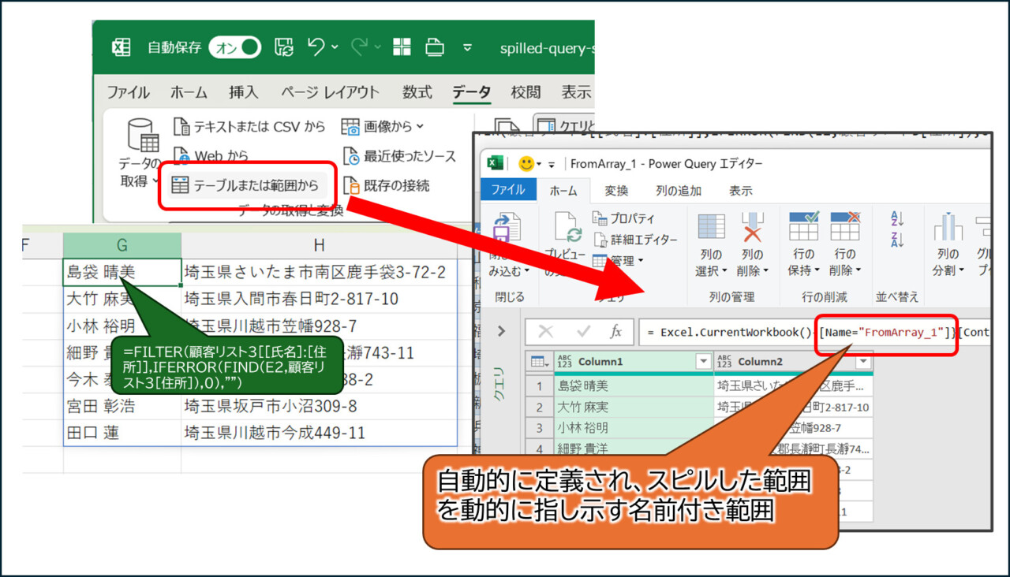This screenshot has height=577, width=1010.
Task: Expand the データの取得 dropdown button
Action: tap(140, 154)
